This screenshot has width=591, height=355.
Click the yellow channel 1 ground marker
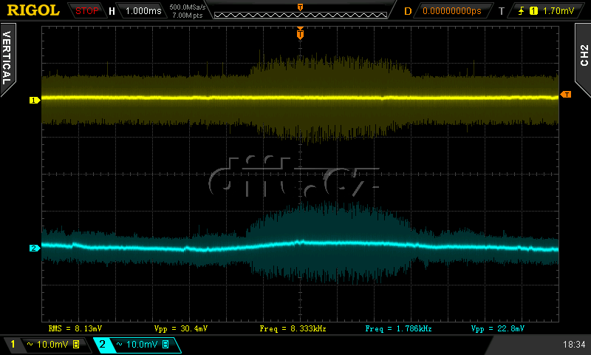[x=33, y=100]
